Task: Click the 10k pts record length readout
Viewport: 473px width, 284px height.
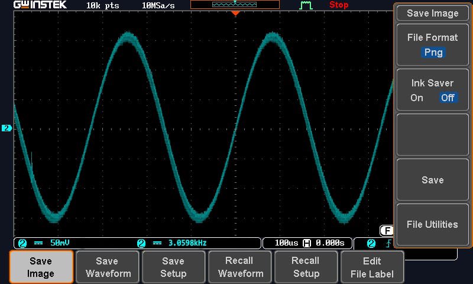Action: pos(102,5)
